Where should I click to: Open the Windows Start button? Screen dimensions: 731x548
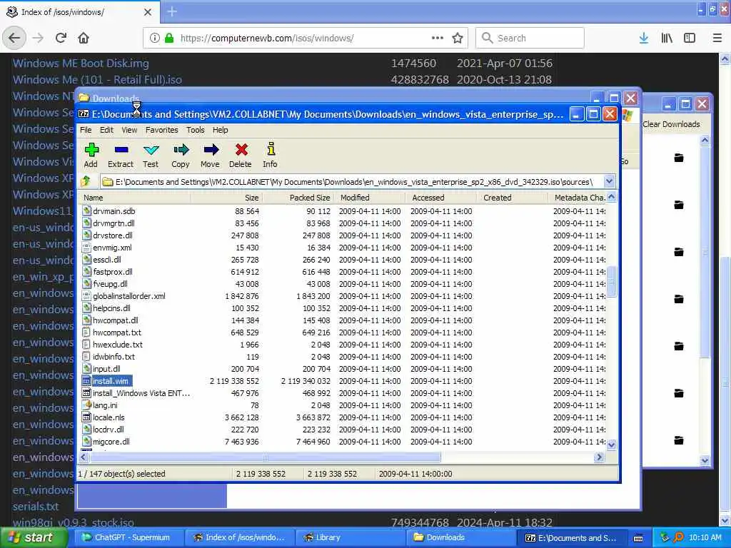(x=34, y=537)
